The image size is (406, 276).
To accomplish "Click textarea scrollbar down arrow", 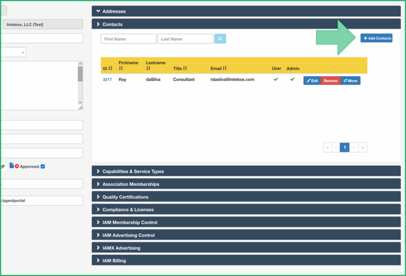I will point(80,102).
